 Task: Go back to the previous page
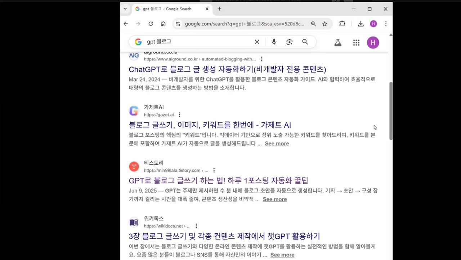pyautogui.click(x=126, y=24)
